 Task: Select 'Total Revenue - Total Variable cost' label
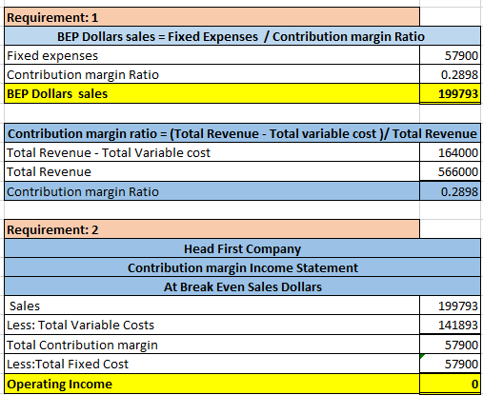point(211,152)
